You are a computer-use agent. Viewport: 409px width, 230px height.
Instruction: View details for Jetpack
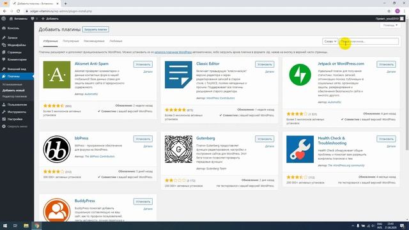coord(391,72)
